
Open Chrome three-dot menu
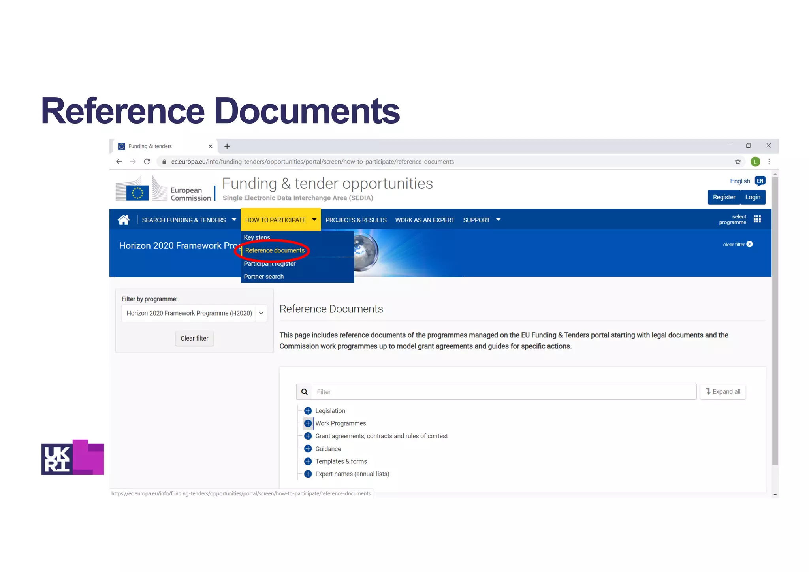(769, 162)
